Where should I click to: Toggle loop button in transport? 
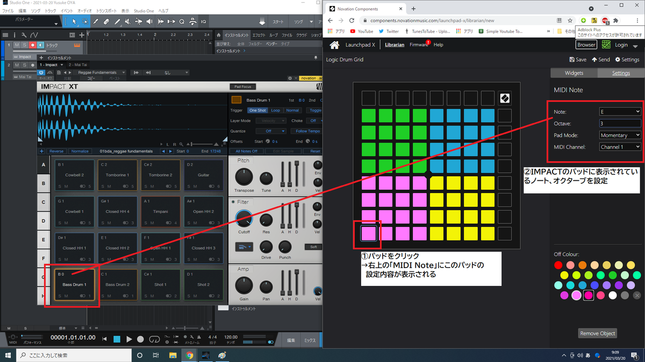154,339
